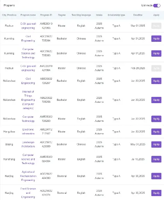164x200 pixels.
Task: Apply to Food Science and Engineering program
Action: (156, 193)
